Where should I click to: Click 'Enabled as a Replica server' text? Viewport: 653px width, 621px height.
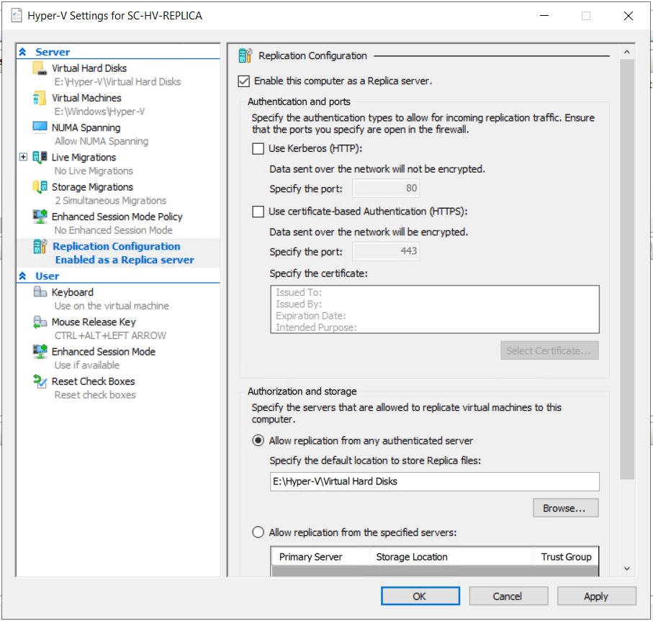click(x=125, y=260)
